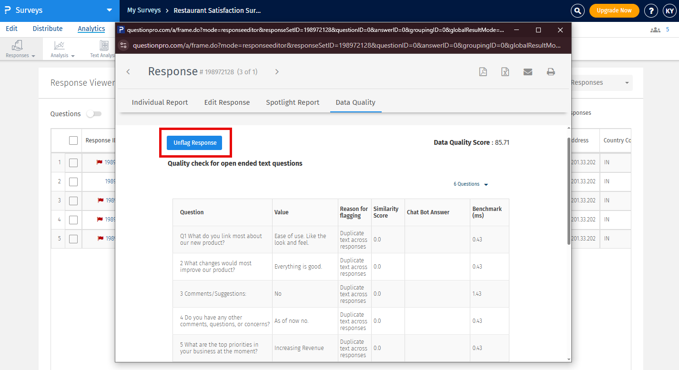Select checkbox for row 2
The width and height of the screenshot is (679, 370).
point(73,181)
